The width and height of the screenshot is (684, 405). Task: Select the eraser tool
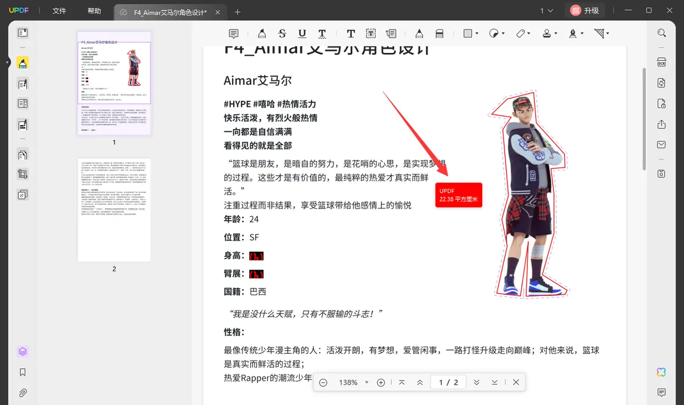pos(439,34)
